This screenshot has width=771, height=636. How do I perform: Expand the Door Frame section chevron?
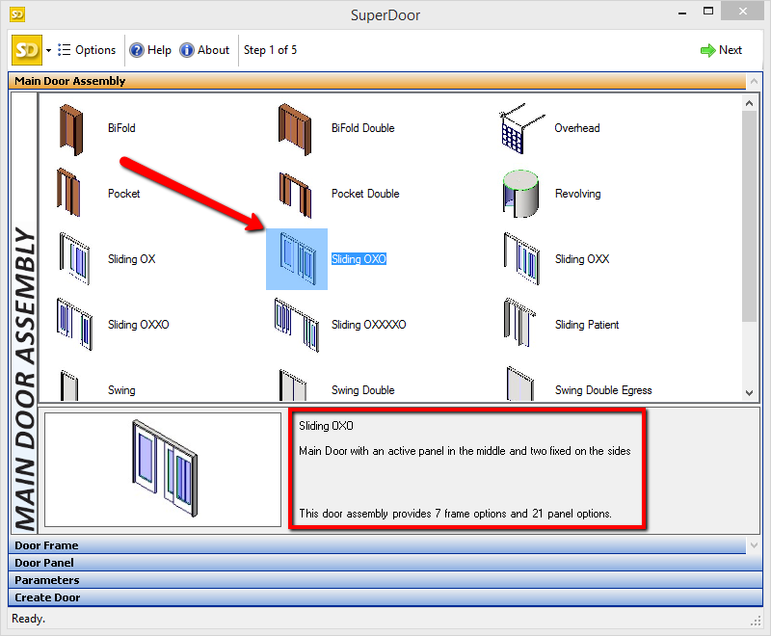(x=754, y=545)
